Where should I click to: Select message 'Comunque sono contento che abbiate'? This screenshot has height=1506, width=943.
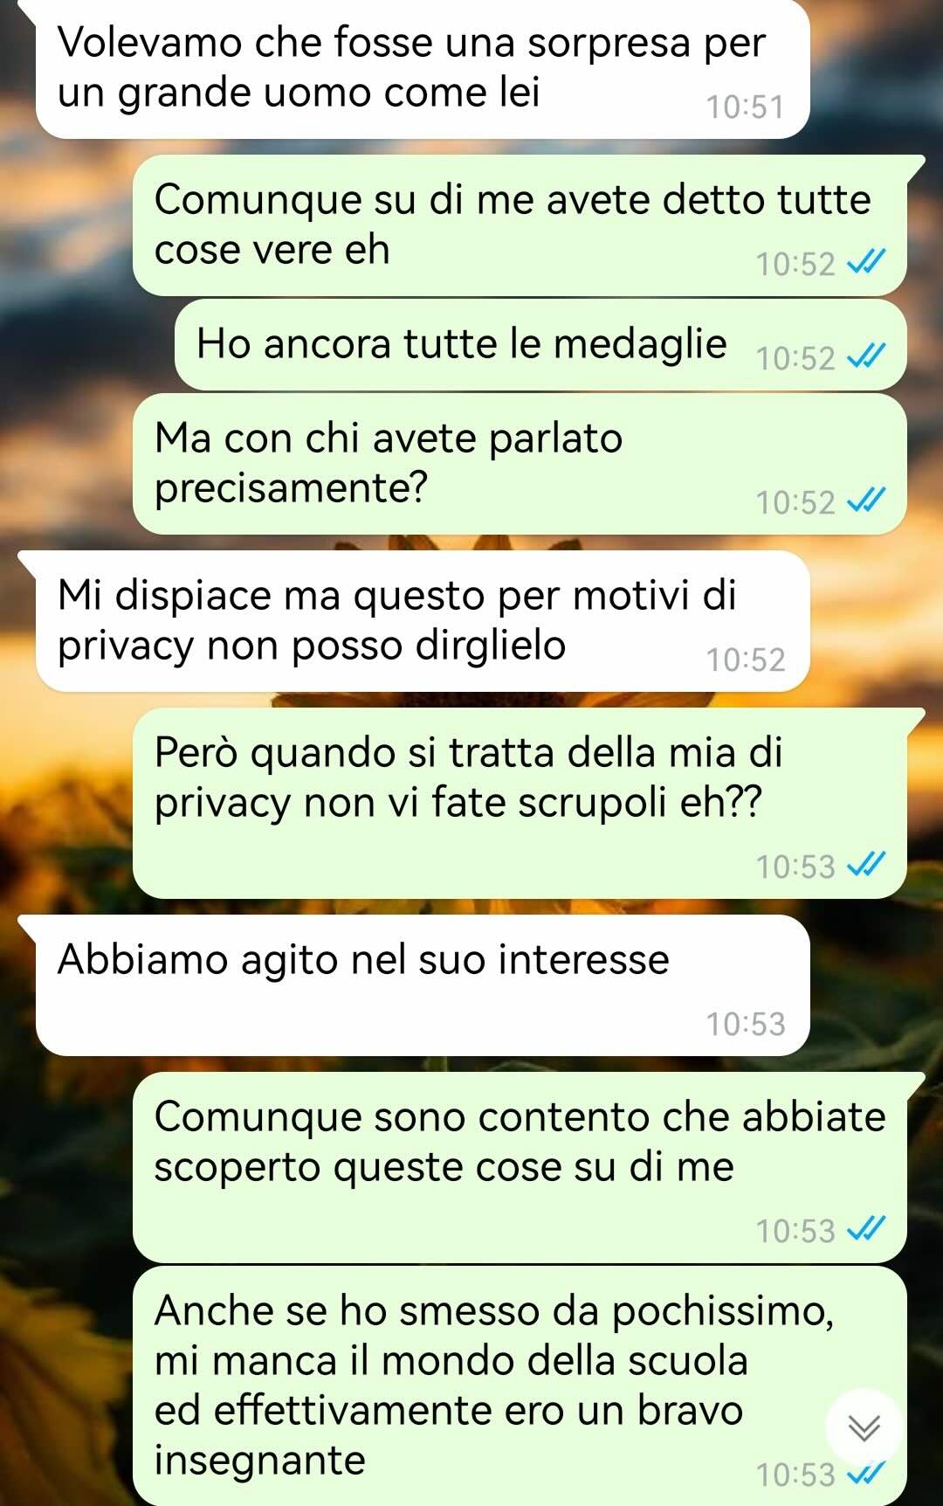[x=520, y=1168]
